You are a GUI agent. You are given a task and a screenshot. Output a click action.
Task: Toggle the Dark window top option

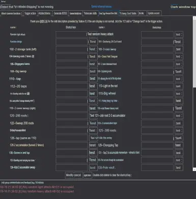[x=183, y=7]
